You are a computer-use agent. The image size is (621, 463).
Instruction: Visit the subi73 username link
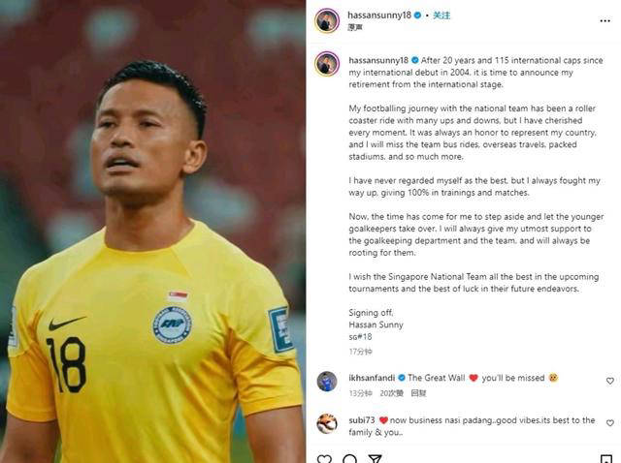[362, 420]
